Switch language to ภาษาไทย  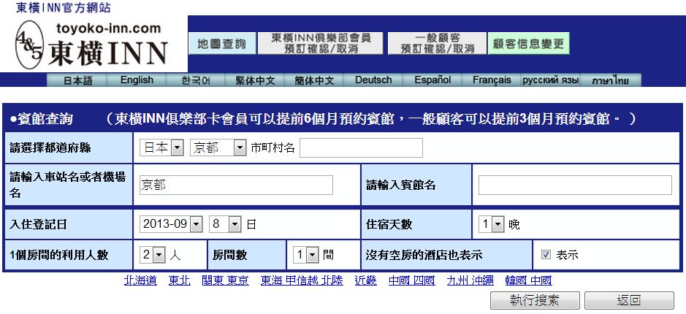click(611, 80)
